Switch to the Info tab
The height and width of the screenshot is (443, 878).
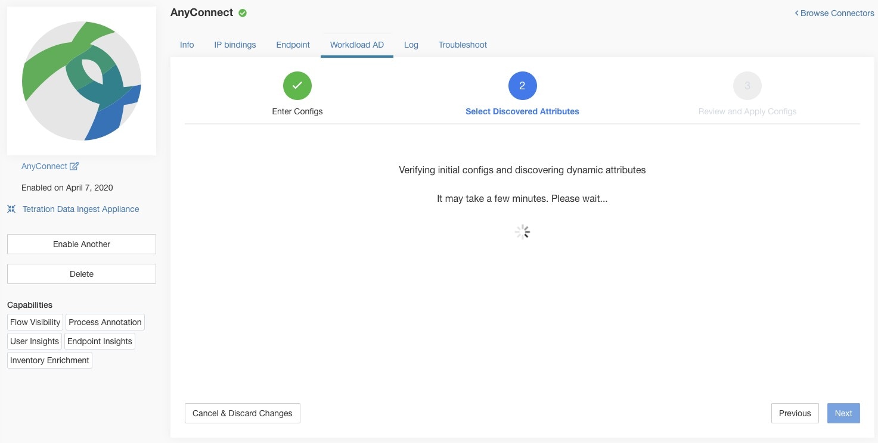pos(187,45)
